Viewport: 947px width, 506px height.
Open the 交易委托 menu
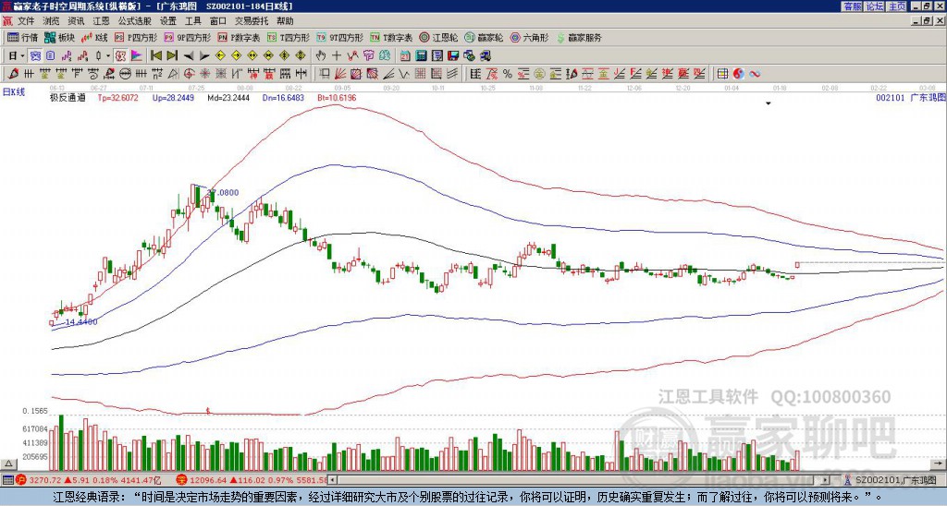coord(252,21)
